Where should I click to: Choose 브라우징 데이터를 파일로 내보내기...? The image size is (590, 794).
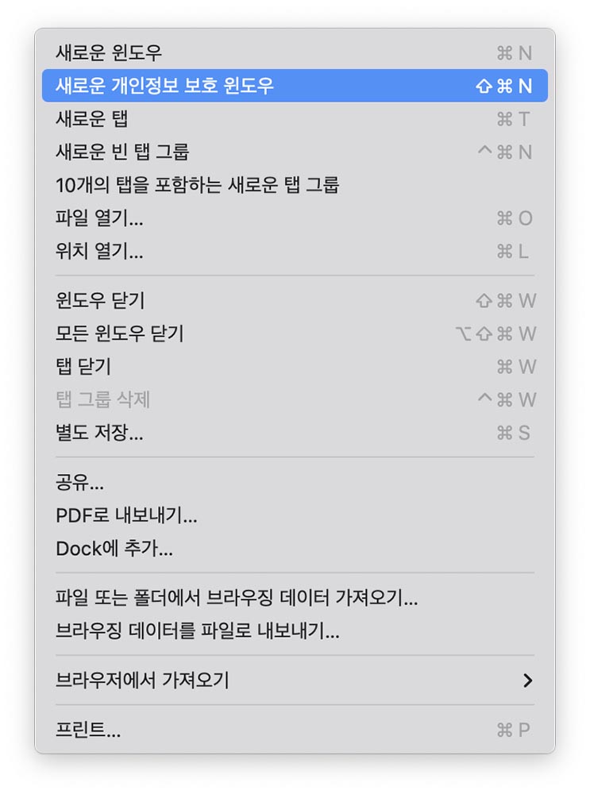pos(295,631)
